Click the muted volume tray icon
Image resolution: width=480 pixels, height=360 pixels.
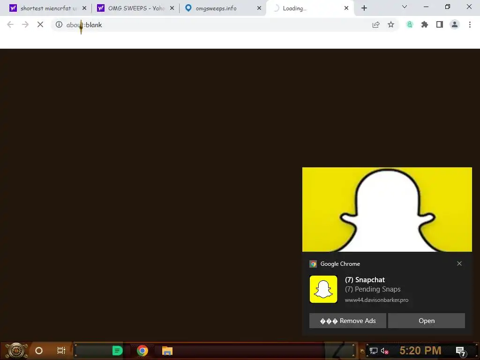385,351
